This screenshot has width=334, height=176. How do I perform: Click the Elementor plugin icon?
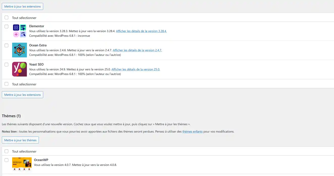click(x=19, y=31)
